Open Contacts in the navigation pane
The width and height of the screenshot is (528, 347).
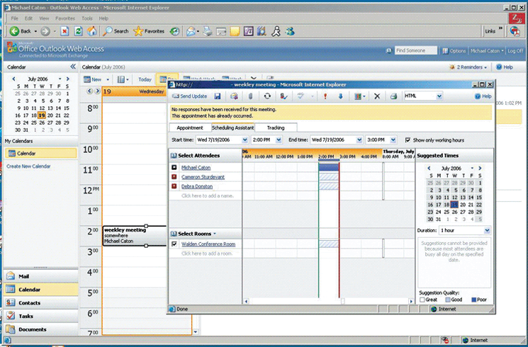pyautogui.click(x=40, y=302)
